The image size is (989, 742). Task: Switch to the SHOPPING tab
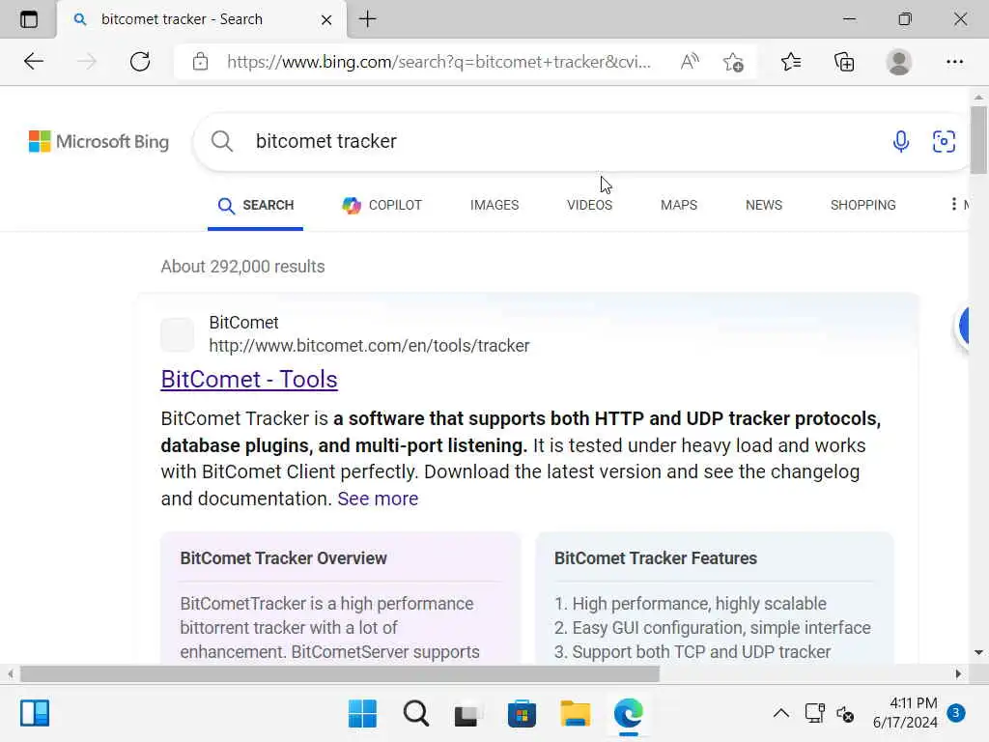pos(862,205)
